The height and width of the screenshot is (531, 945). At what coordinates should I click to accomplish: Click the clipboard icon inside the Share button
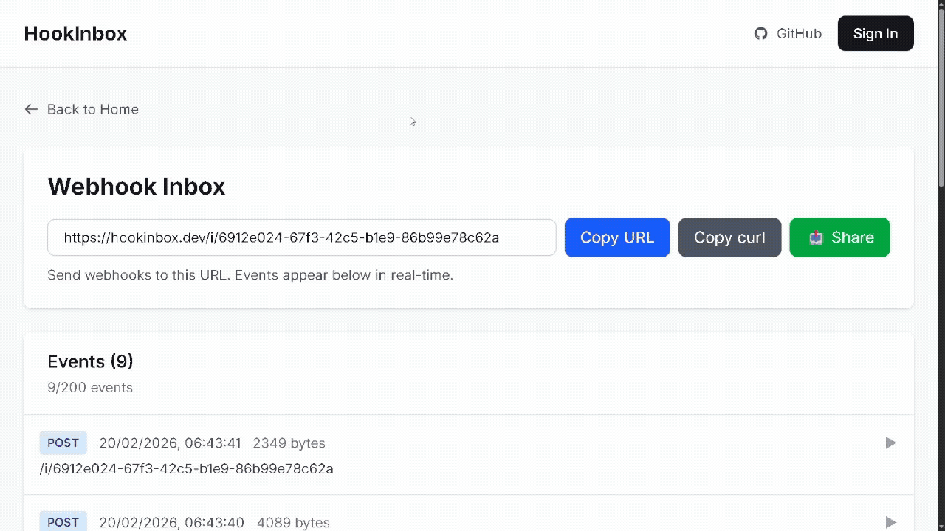815,237
